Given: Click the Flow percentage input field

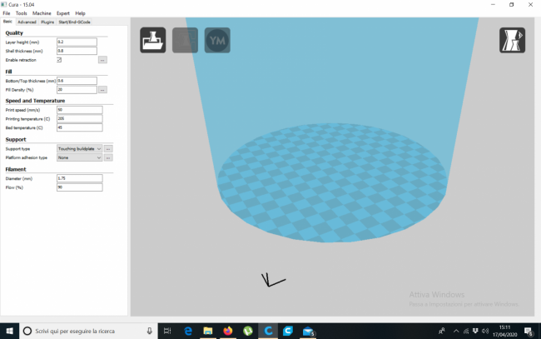Looking at the screenshot, I should coord(79,187).
